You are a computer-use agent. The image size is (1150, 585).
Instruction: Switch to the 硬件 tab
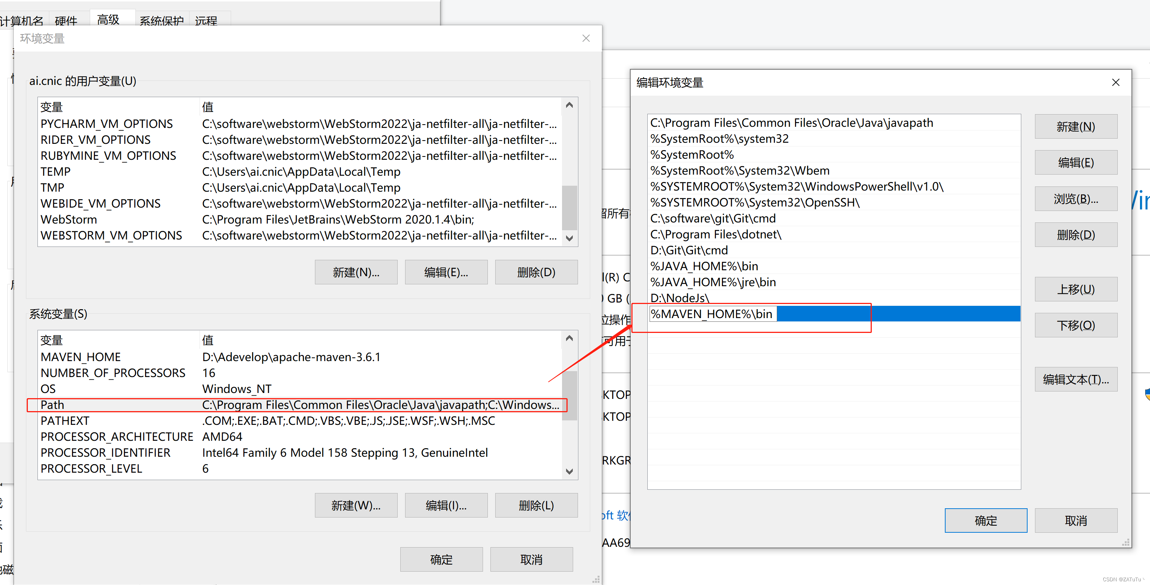coord(66,20)
